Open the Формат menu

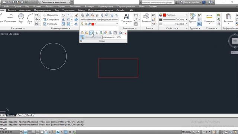[49, 6]
